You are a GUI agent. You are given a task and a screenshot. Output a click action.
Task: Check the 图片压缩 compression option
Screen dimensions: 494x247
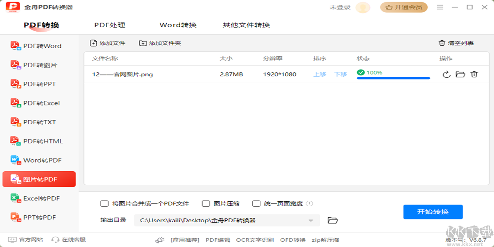(206, 203)
